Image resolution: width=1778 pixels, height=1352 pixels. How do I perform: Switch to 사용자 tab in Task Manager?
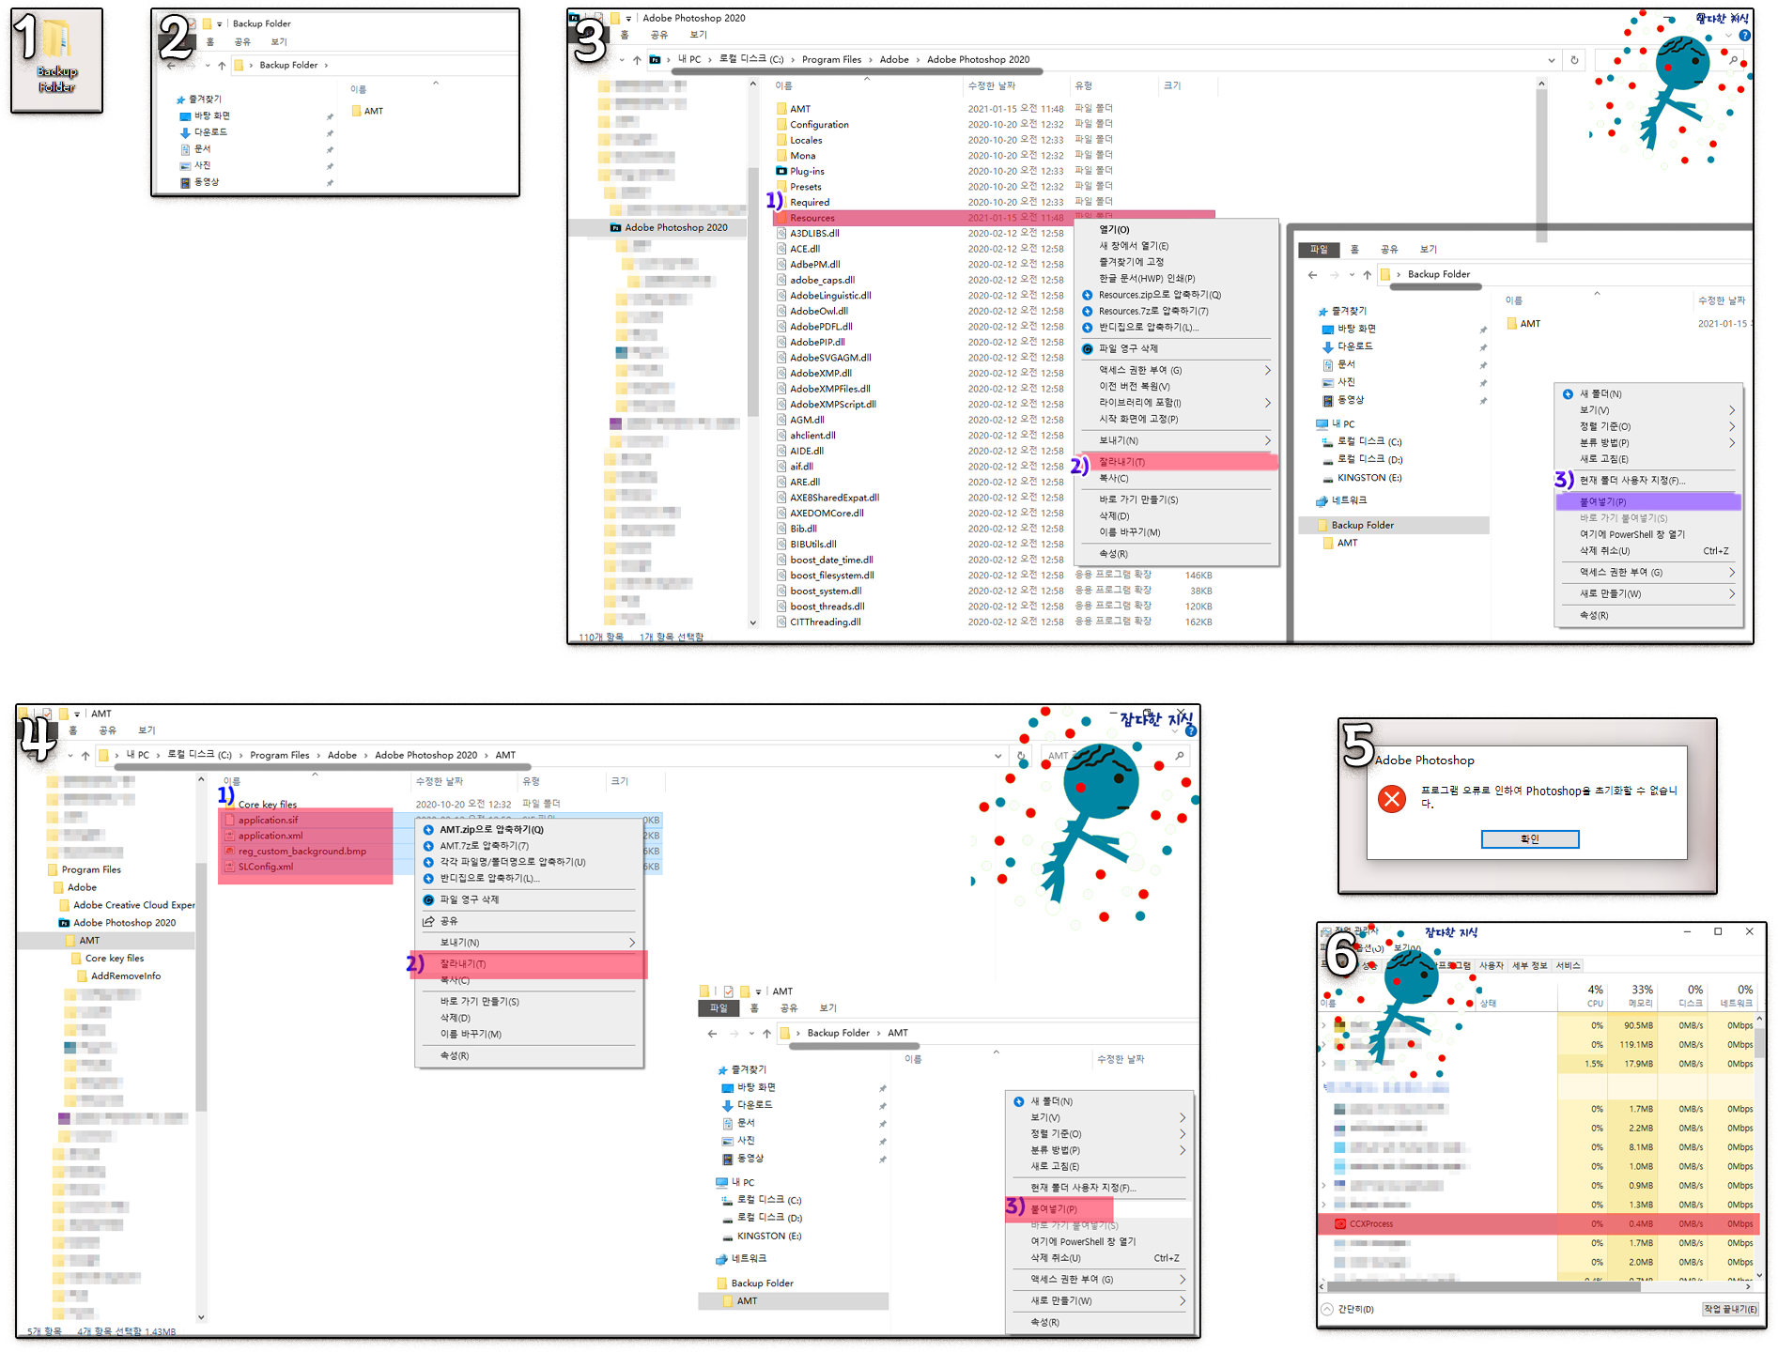pyautogui.click(x=1491, y=966)
